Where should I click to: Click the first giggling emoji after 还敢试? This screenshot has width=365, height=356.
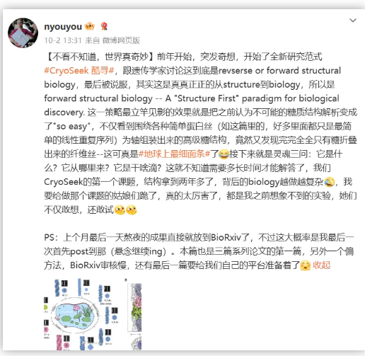pos(120,209)
